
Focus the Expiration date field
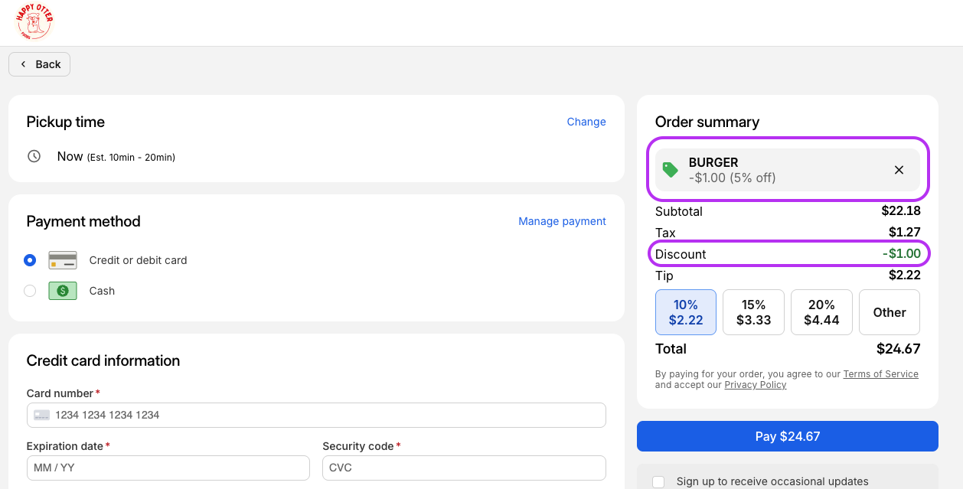(168, 468)
